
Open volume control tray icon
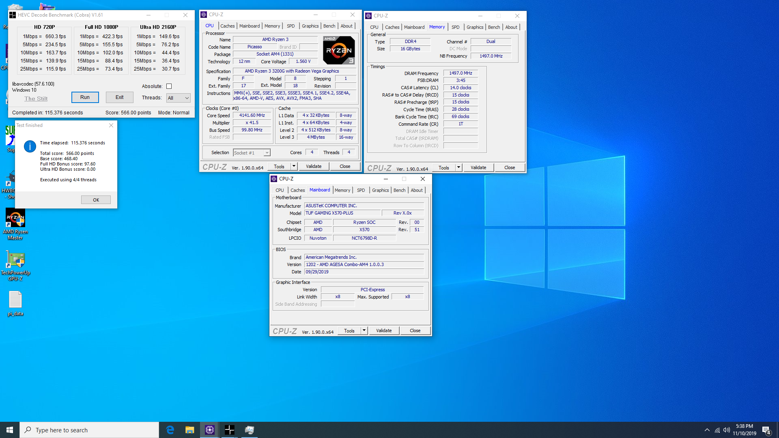point(727,430)
